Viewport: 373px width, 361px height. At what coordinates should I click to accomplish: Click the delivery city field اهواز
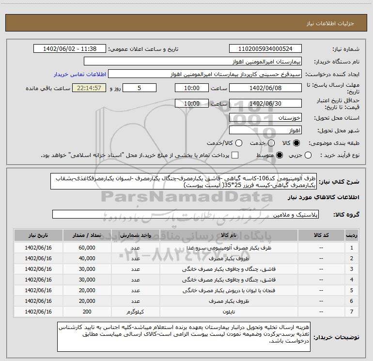click(x=265, y=130)
